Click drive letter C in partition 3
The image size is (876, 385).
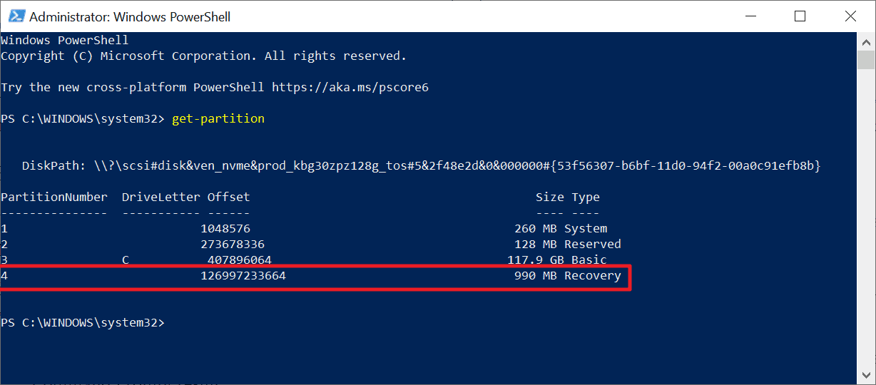point(126,260)
